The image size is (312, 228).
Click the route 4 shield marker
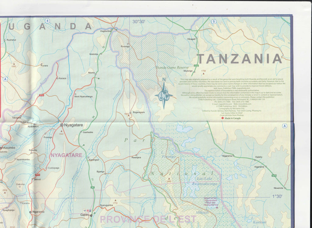click(47, 21)
